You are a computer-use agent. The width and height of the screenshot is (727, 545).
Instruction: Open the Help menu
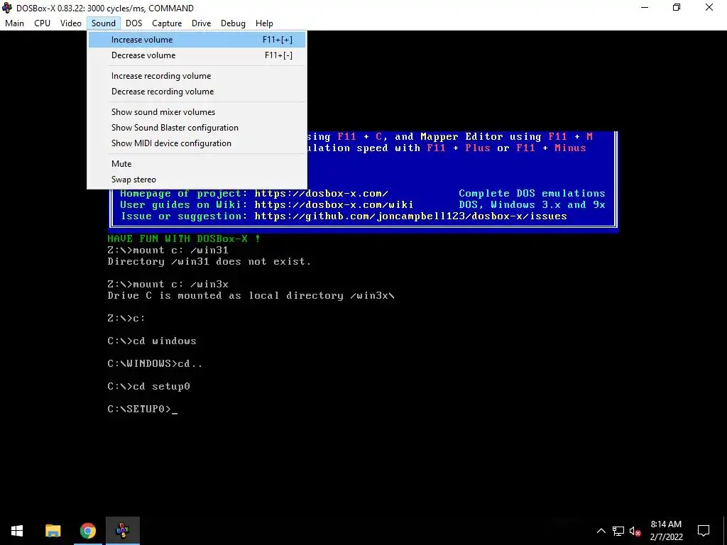coord(264,23)
